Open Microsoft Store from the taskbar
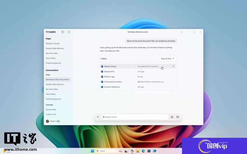The width and height of the screenshot is (247, 154). pos(149,151)
